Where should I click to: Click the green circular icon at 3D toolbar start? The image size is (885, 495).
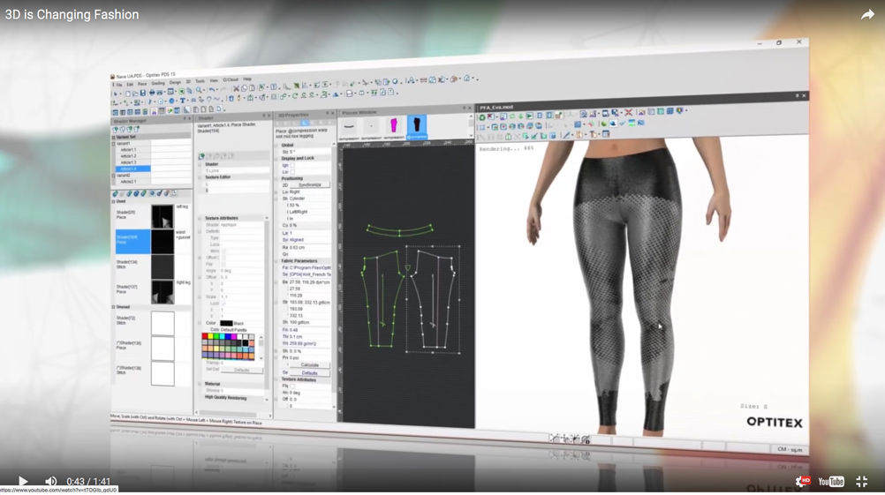482,117
